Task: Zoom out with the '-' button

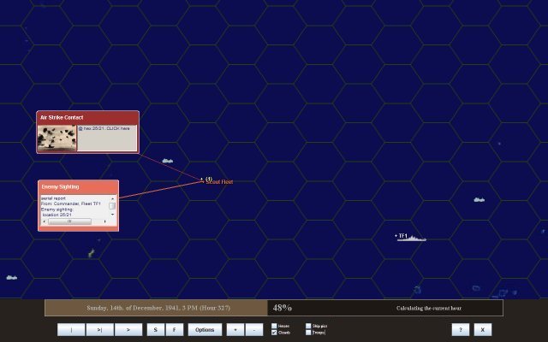Action: (x=254, y=329)
